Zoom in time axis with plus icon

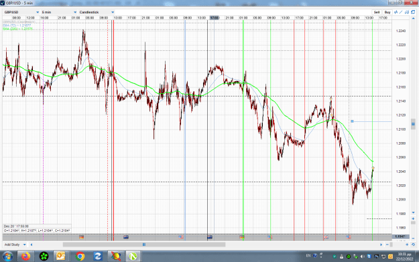coord(407,245)
